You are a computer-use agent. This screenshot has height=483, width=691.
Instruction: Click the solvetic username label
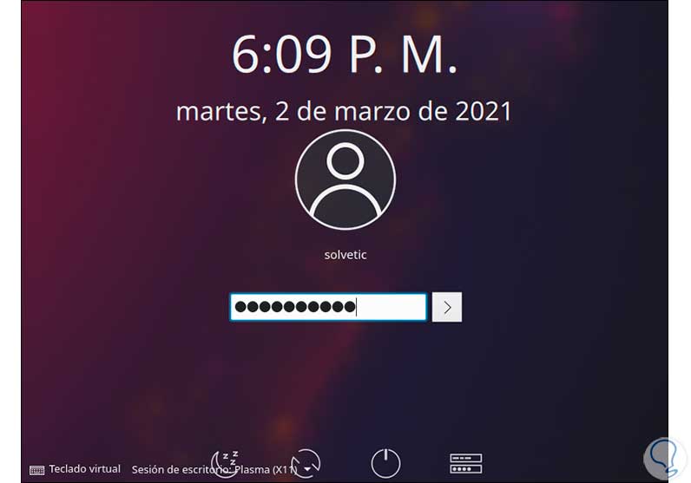coord(345,254)
